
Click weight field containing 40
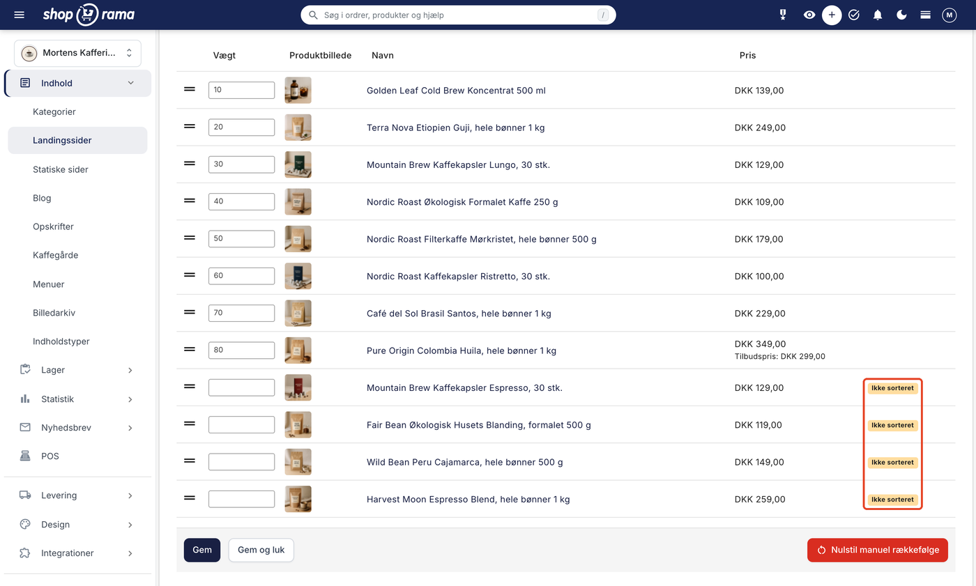click(x=241, y=202)
